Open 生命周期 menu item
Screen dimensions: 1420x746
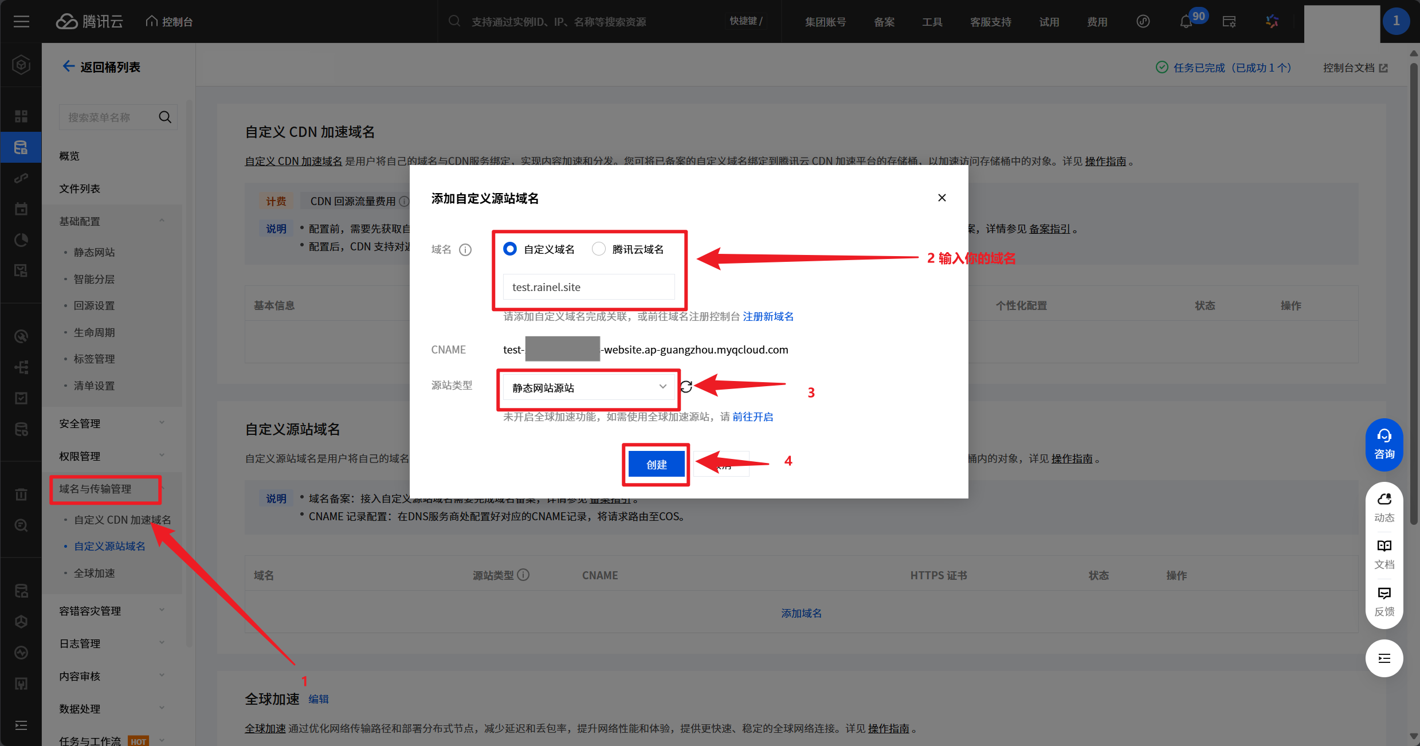[94, 332]
